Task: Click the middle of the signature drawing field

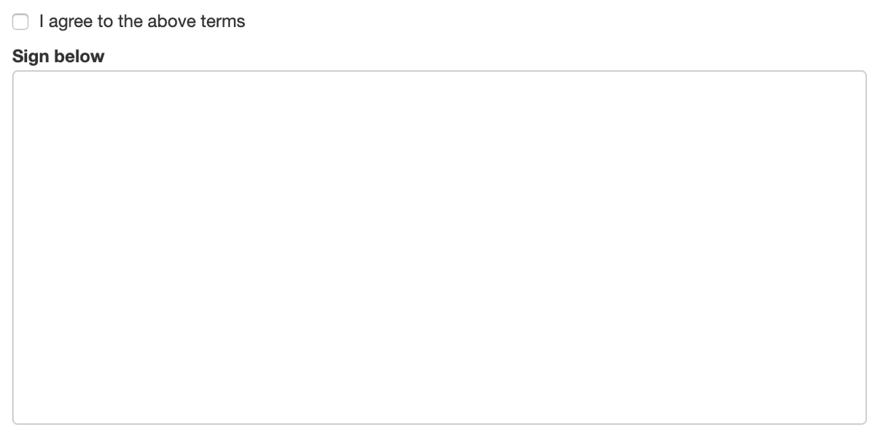Action: coord(440,247)
